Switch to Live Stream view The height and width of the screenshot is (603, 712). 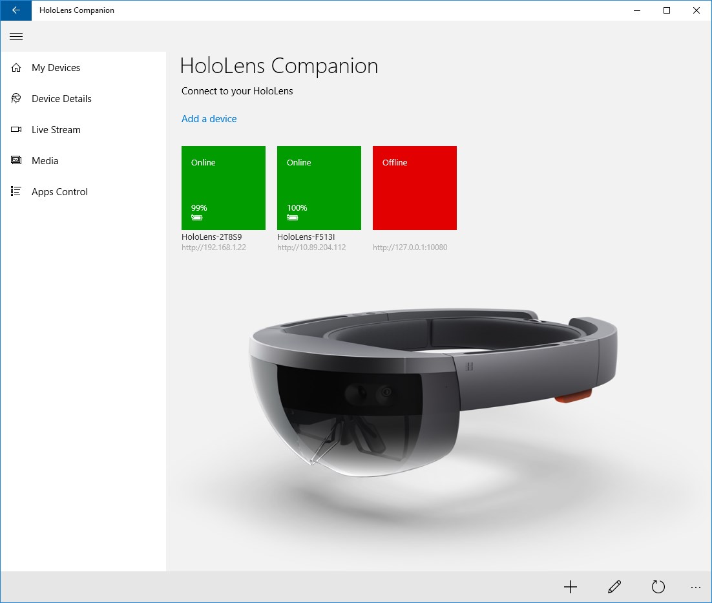click(x=56, y=129)
